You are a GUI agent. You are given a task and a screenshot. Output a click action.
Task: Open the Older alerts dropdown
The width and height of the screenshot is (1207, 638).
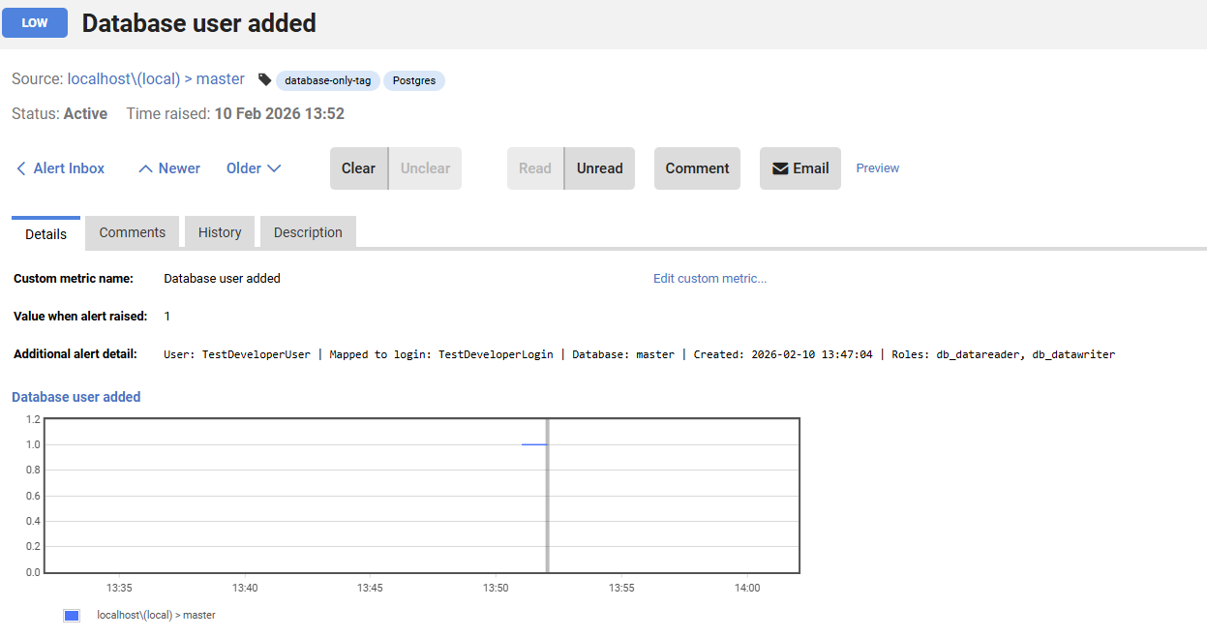(253, 167)
